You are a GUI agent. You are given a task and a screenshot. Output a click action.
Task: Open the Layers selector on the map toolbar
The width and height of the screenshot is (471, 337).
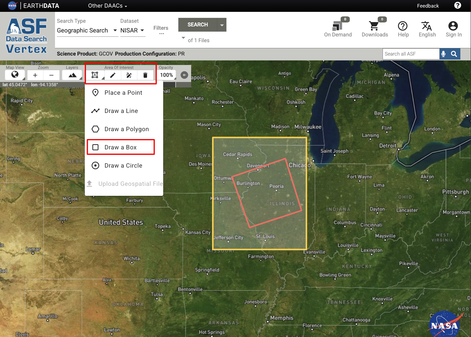tap(72, 75)
